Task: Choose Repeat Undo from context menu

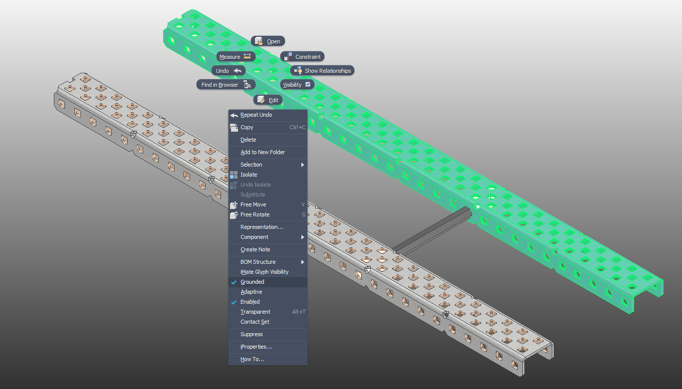Action: coord(268,115)
